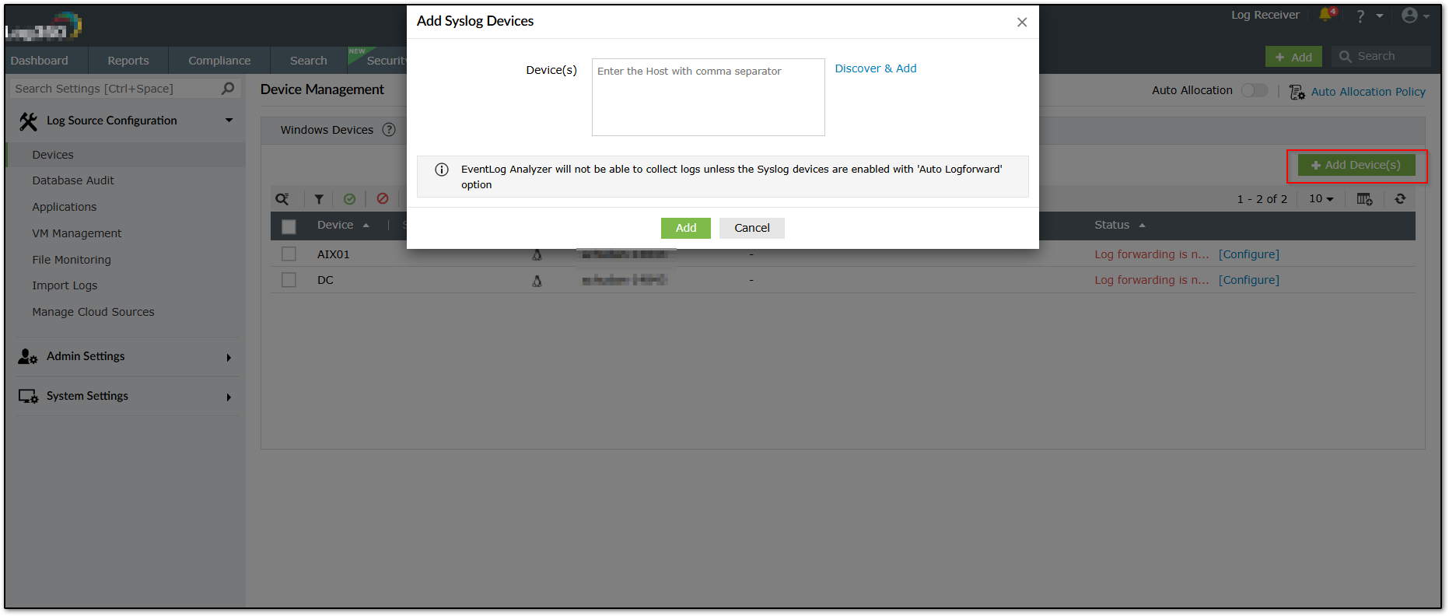The height and width of the screenshot is (616, 1449).
Task: Open the column chooser icon
Action: [x=1364, y=199]
